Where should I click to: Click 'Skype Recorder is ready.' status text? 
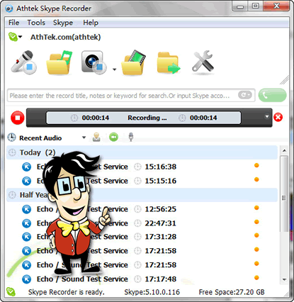[67, 292]
